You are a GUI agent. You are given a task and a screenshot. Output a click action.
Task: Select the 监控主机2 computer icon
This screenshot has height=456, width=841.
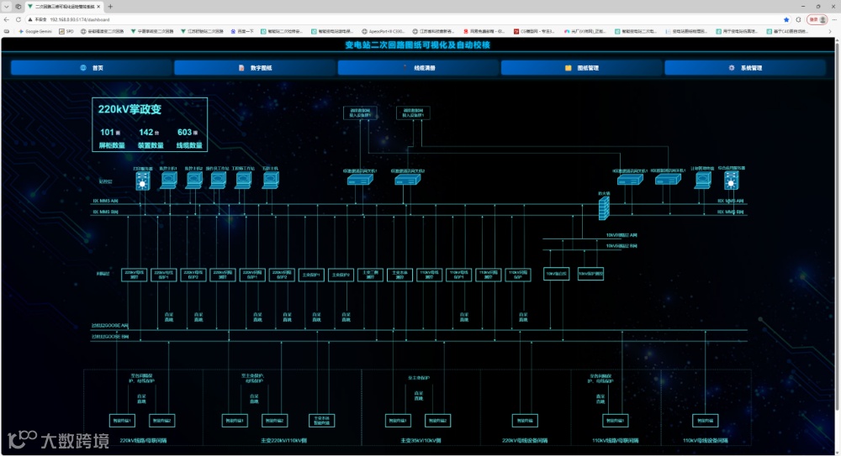193,181
